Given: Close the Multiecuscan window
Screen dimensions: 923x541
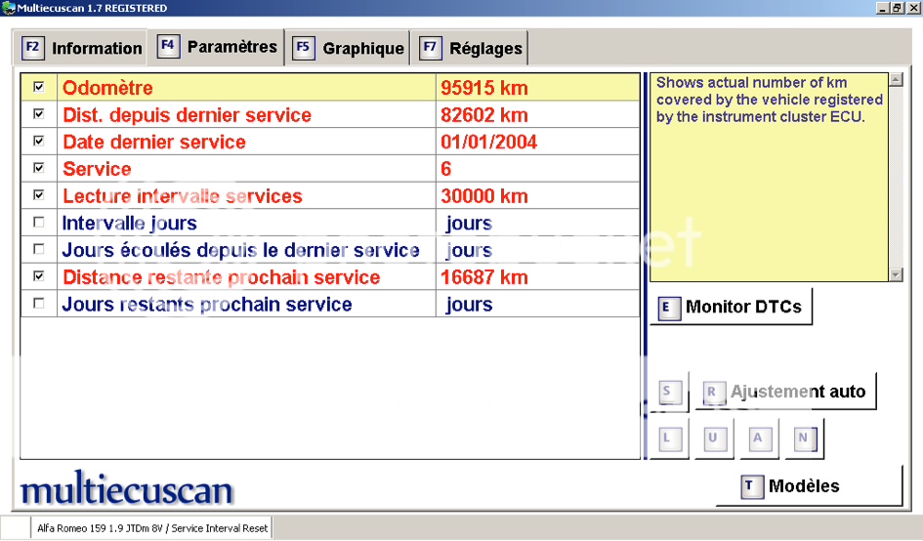Looking at the screenshot, I should (913, 8).
